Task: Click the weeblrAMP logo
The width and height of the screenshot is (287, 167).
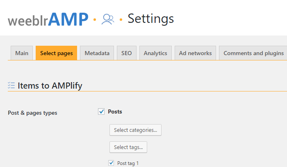Action: click(x=48, y=19)
